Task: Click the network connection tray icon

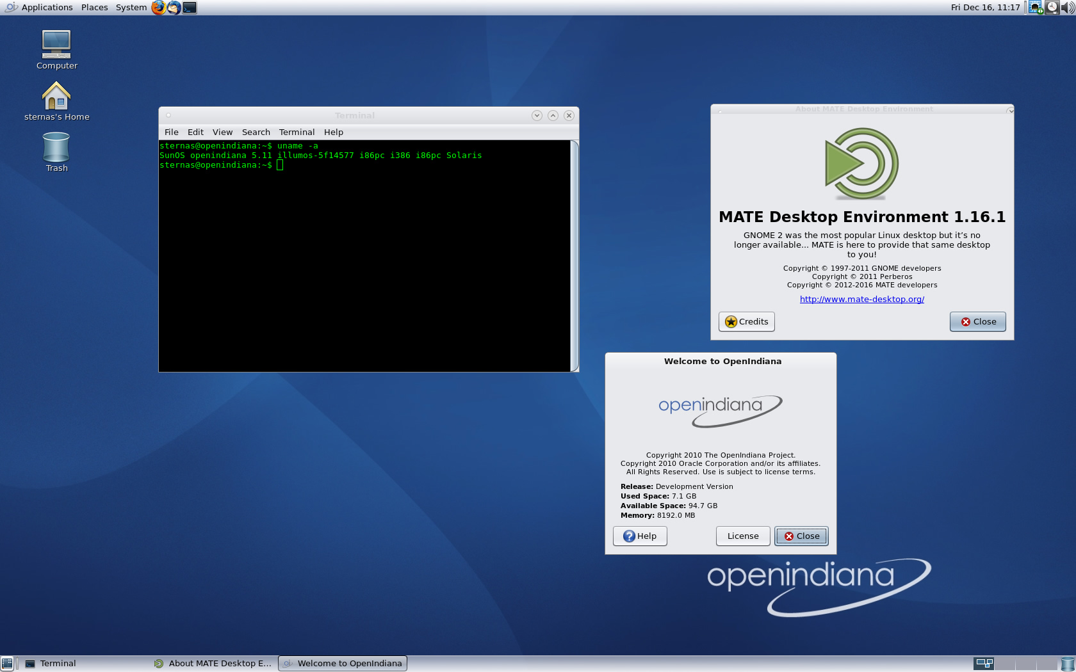Action: (x=1036, y=8)
